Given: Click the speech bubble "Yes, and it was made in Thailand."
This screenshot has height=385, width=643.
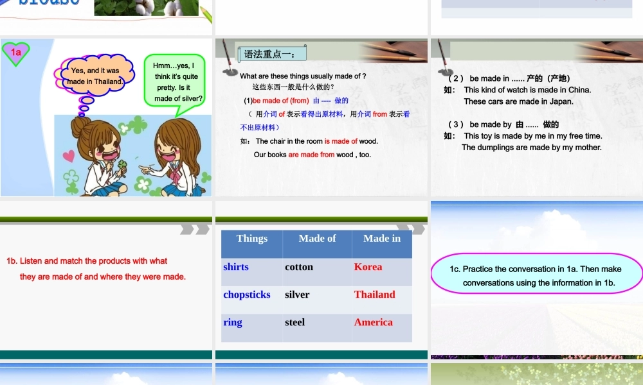Looking at the screenshot, I should (95, 76).
